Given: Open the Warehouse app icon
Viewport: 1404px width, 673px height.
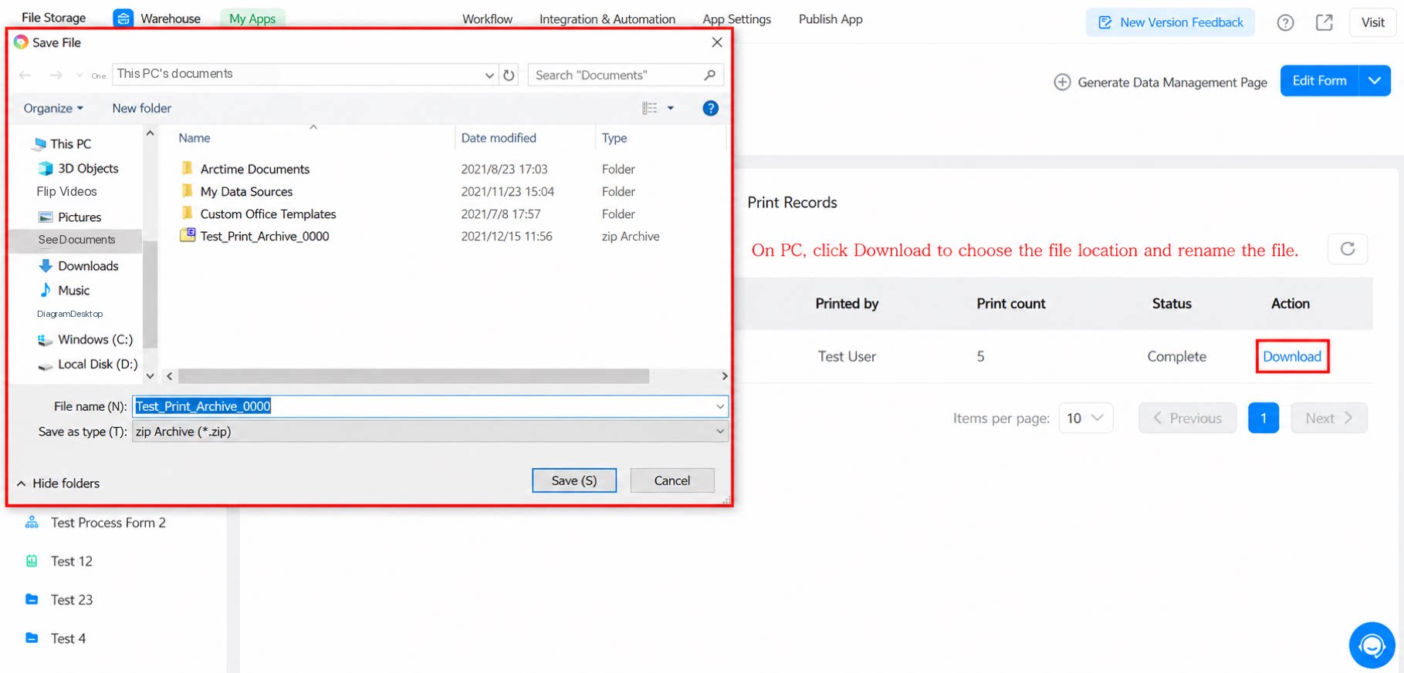Looking at the screenshot, I should pyautogui.click(x=123, y=18).
